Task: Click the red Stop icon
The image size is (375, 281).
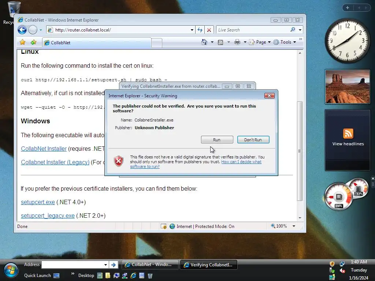Action: pos(209,30)
